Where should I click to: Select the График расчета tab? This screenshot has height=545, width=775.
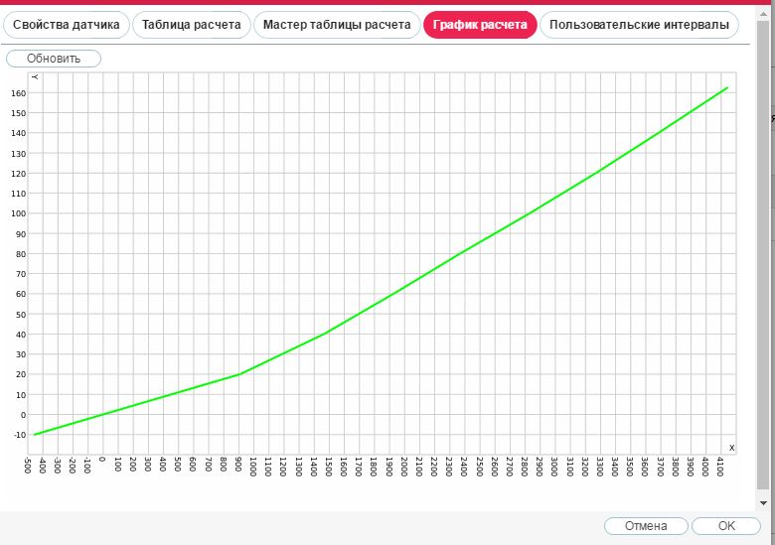click(x=480, y=25)
